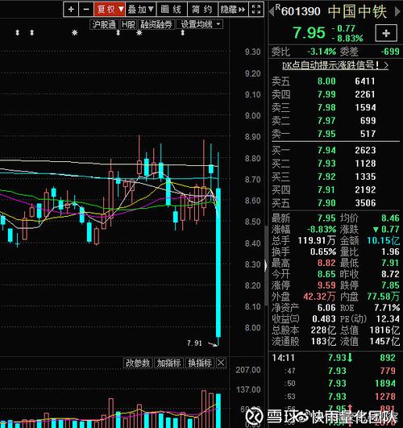Select 卖五 price 8.00
This screenshot has height=428, width=403.
pyautogui.click(x=326, y=81)
